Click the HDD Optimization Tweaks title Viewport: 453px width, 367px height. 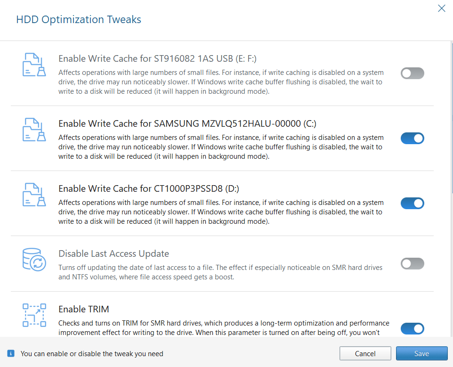tap(78, 19)
